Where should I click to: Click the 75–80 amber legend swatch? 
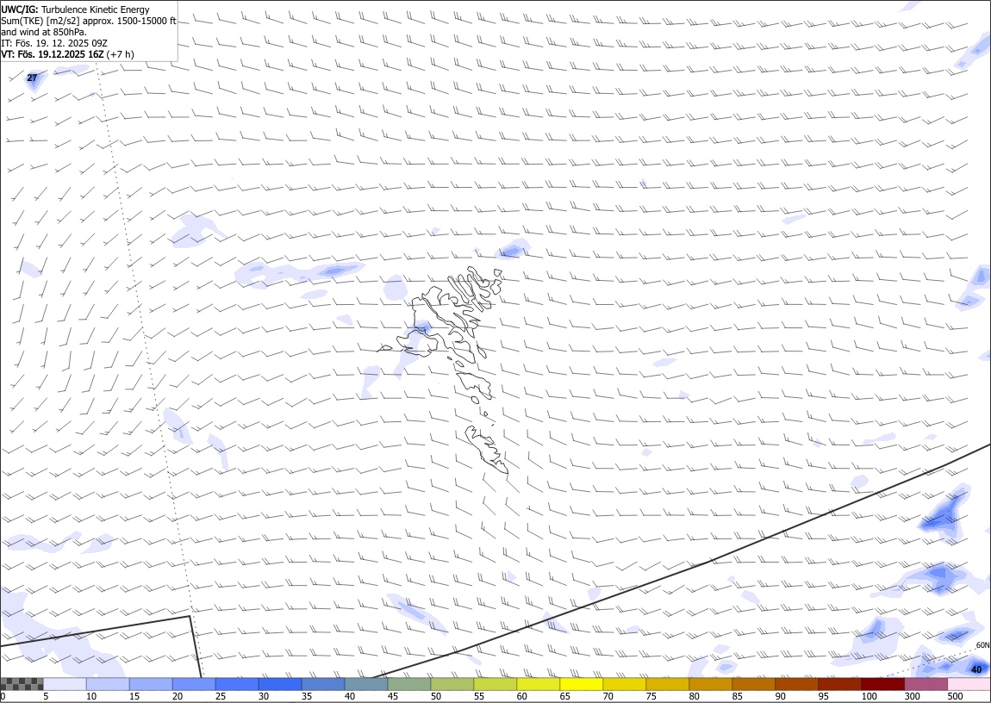click(x=667, y=684)
